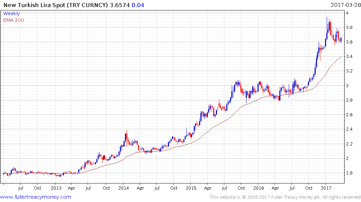This screenshot has height=202, width=361.
Task: Click the y-axis label 3.2
Action: 349,71
